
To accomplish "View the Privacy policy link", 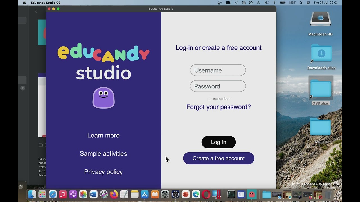I will point(103,172).
